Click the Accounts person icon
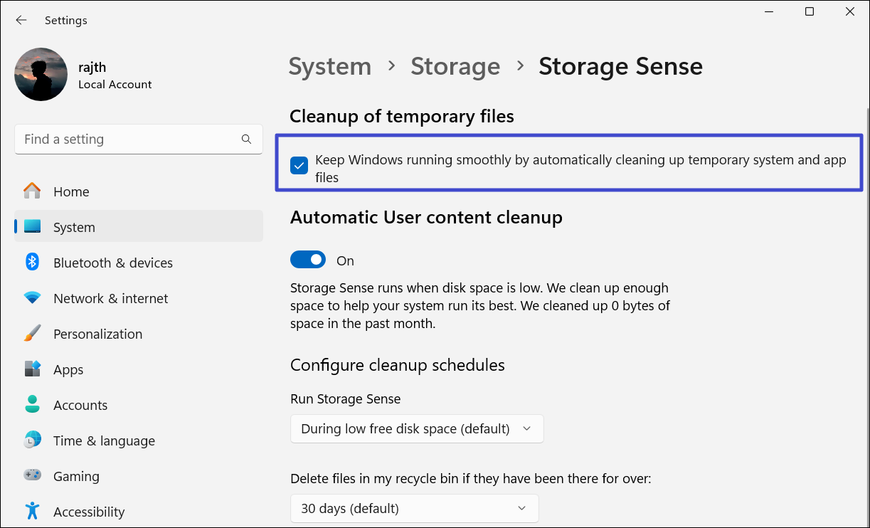 click(x=32, y=405)
